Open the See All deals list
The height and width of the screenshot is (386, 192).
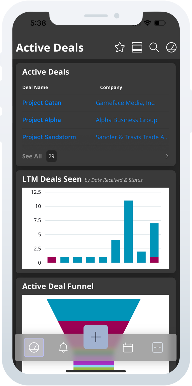tap(32, 156)
